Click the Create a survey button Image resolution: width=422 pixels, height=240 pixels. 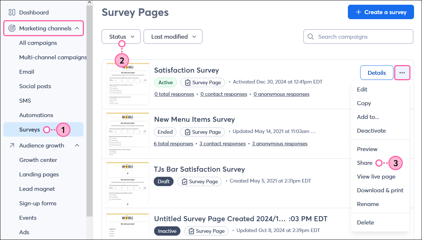click(381, 12)
